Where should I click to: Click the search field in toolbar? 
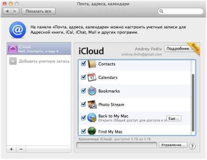[181, 11]
